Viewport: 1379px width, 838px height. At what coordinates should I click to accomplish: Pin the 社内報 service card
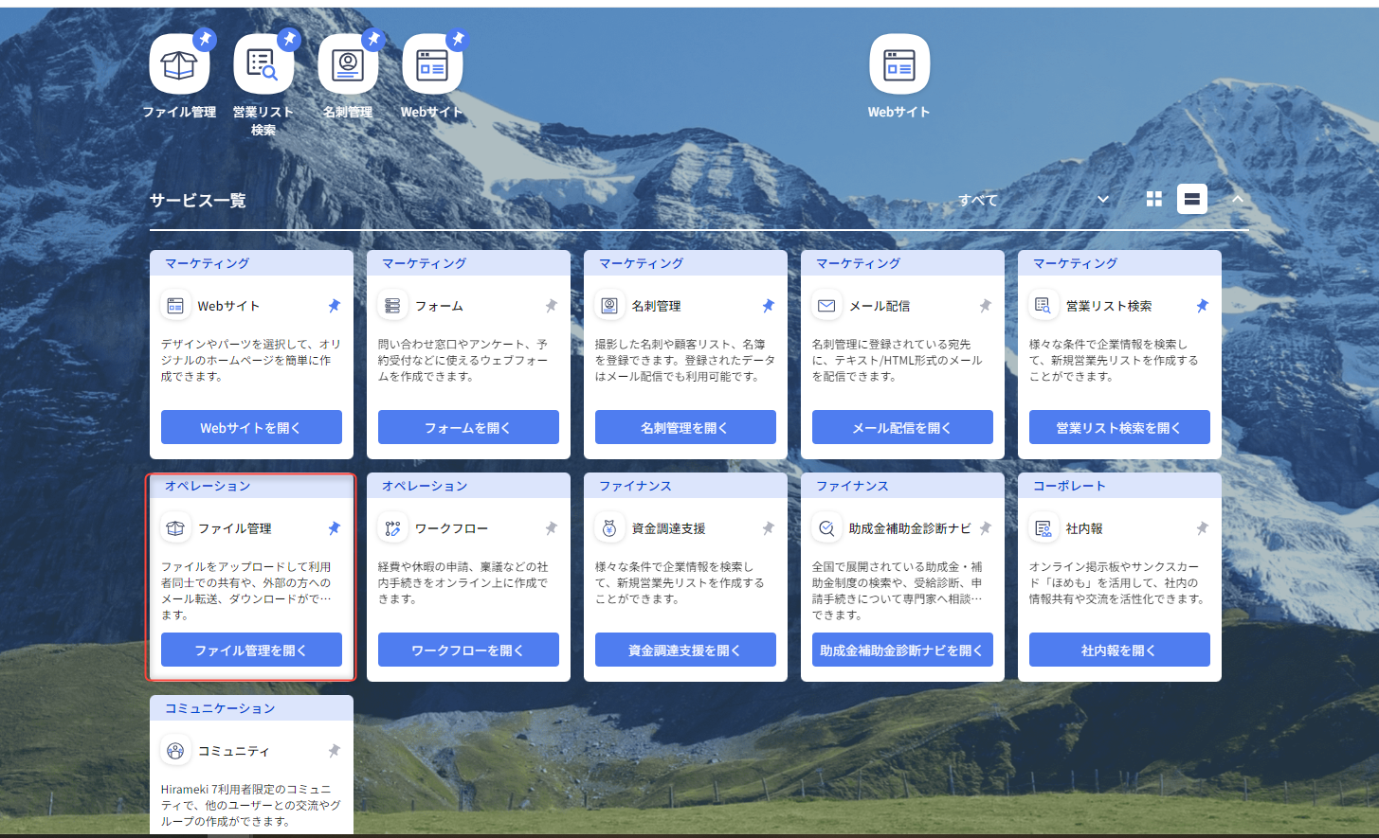tap(1202, 528)
